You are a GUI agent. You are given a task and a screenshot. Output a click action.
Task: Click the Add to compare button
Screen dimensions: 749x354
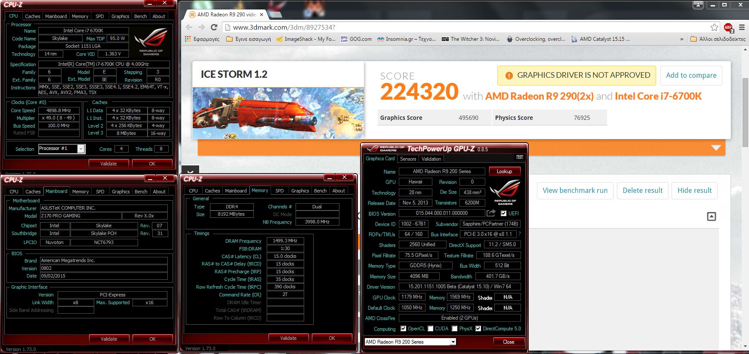click(x=691, y=75)
